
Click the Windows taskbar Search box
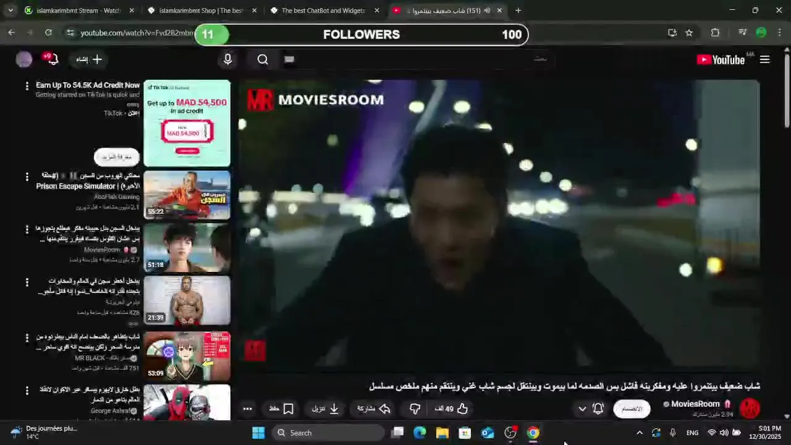[328, 433]
